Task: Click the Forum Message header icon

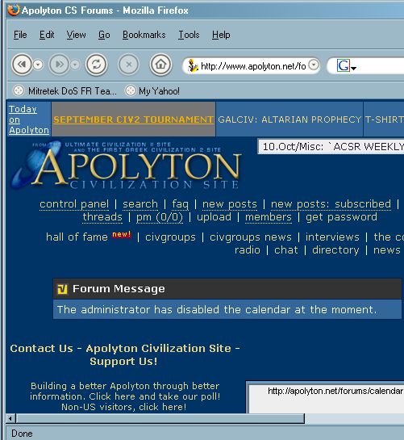Action: (62, 289)
